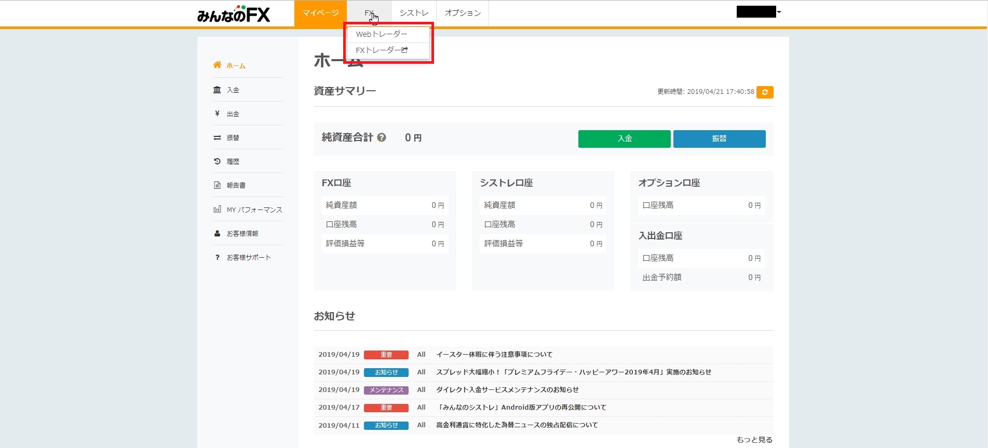The height and width of the screenshot is (448, 988).
Task: Open the シストレ navigation tab
Action: (x=414, y=13)
